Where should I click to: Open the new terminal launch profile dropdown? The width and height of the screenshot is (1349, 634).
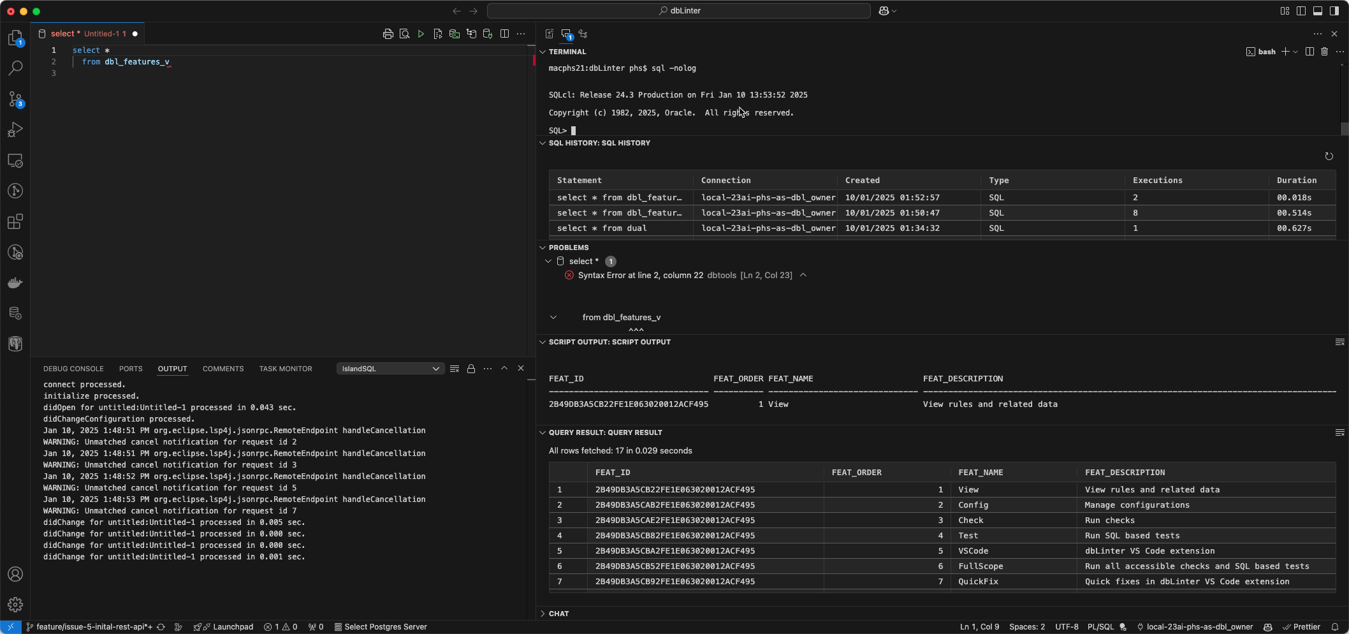[x=1295, y=52]
